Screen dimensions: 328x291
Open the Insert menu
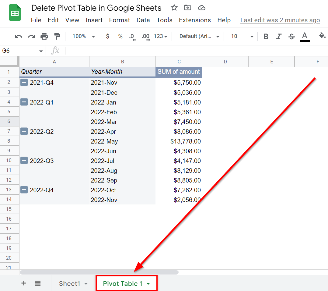[94, 20]
